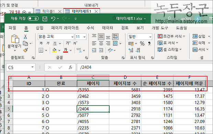The height and width of the screenshot is (134, 213).
Task: Undo the last action
Action: [53, 19]
